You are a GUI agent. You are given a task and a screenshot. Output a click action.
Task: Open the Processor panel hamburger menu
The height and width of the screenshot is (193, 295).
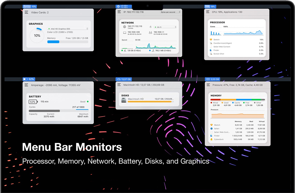pos(208,12)
